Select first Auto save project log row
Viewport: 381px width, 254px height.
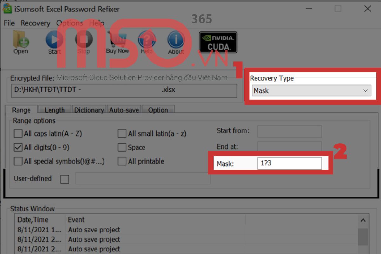[186, 230]
